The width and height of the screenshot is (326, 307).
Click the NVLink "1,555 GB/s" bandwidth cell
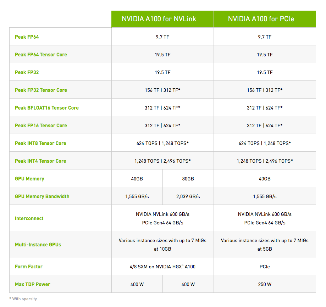click(137, 196)
